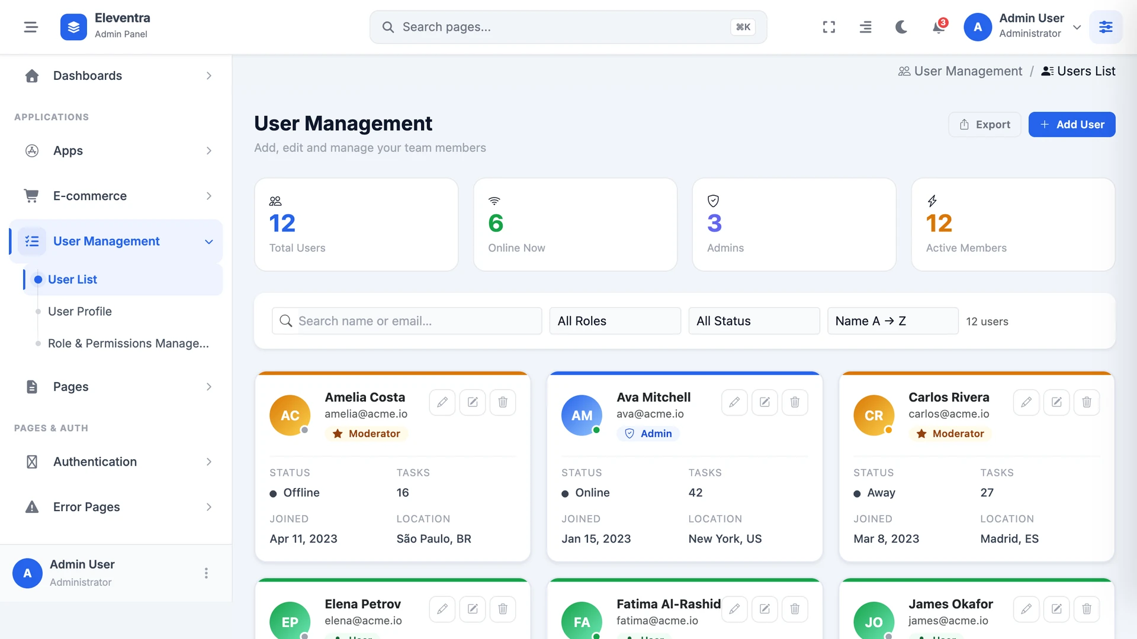Image resolution: width=1137 pixels, height=639 pixels.
Task: Toggle the hamburger sidebar menu
Action: tap(31, 27)
